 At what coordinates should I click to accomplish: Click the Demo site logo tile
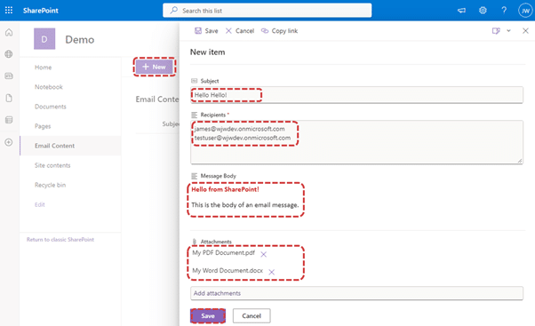point(44,39)
